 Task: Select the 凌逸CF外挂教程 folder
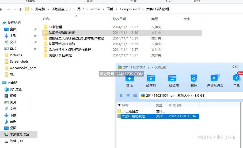[x=60, y=55]
